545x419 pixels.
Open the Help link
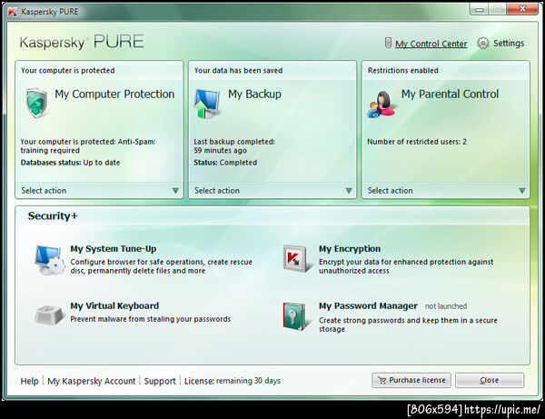coord(30,381)
